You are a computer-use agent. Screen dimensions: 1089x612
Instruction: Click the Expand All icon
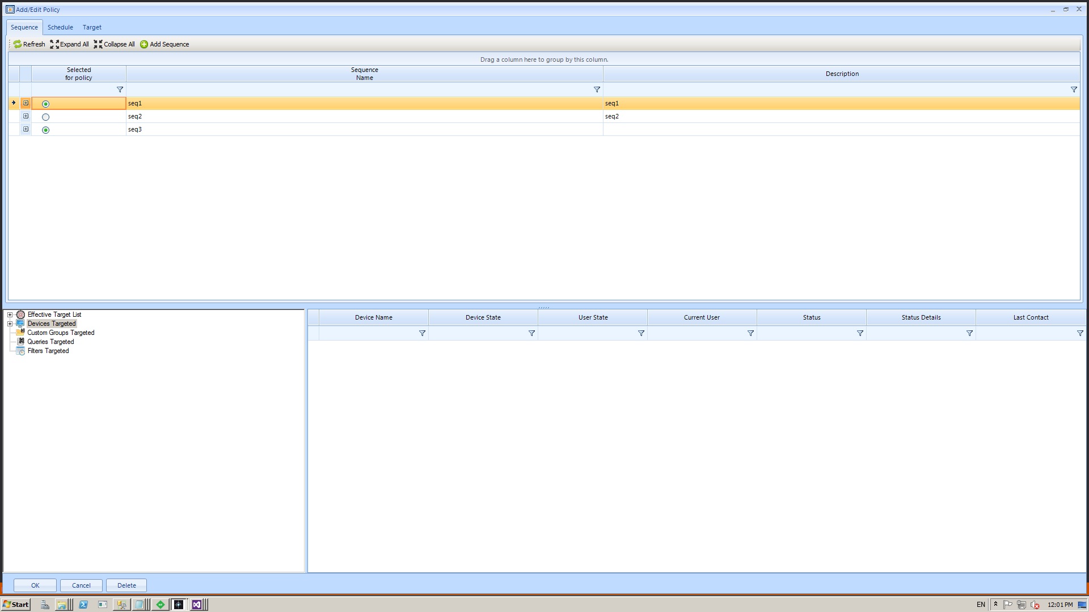(x=54, y=44)
